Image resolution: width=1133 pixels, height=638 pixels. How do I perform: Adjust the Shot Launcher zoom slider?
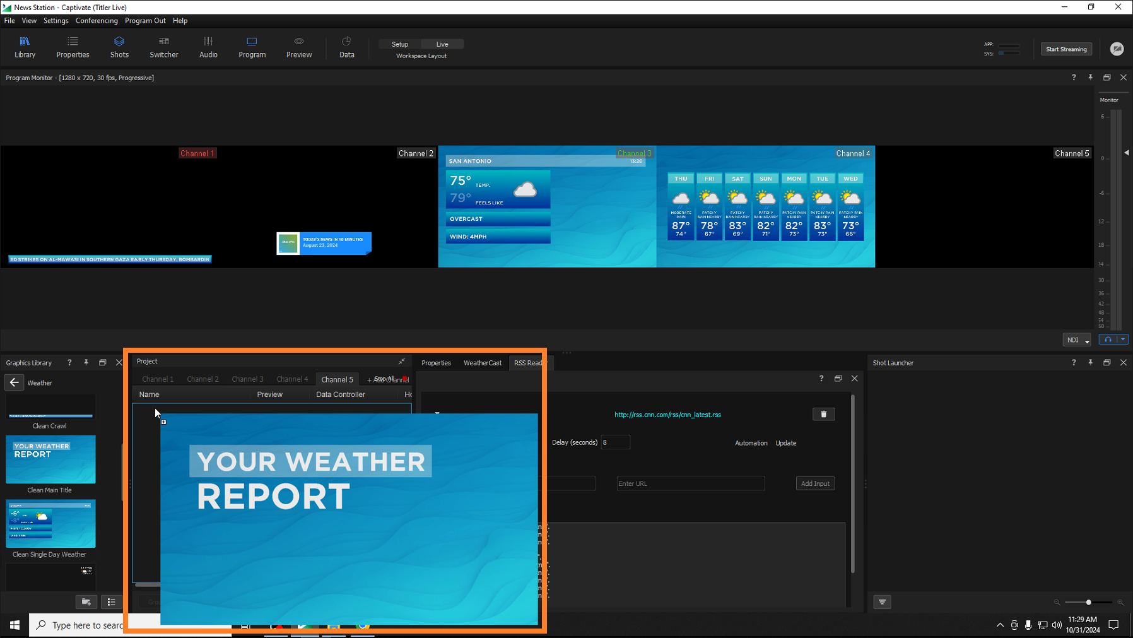(1088, 602)
